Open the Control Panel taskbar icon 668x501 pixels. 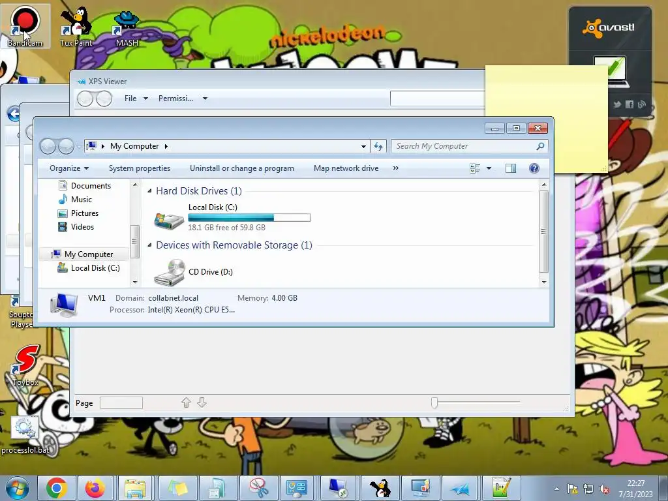pyautogui.click(x=297, y=488)
